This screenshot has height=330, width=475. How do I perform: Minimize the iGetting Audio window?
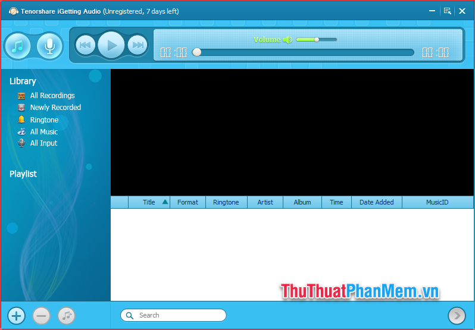[432, 11]
